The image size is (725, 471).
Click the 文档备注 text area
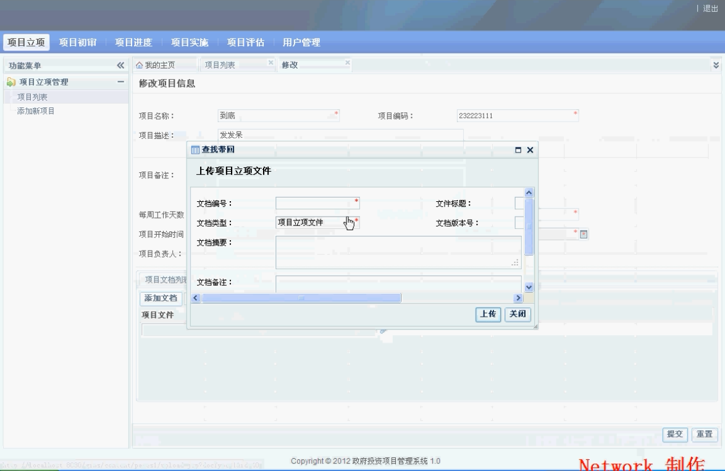point(398,284)
